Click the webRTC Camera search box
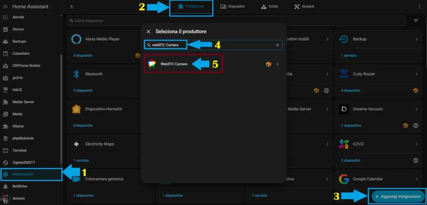Image resolution: width=427 pixels, height=205 pixels. [213, 45]
